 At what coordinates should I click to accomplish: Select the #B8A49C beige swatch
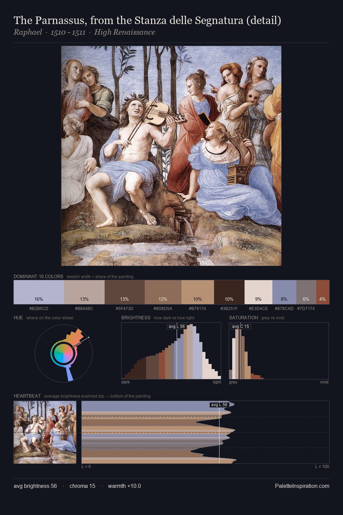84,292
